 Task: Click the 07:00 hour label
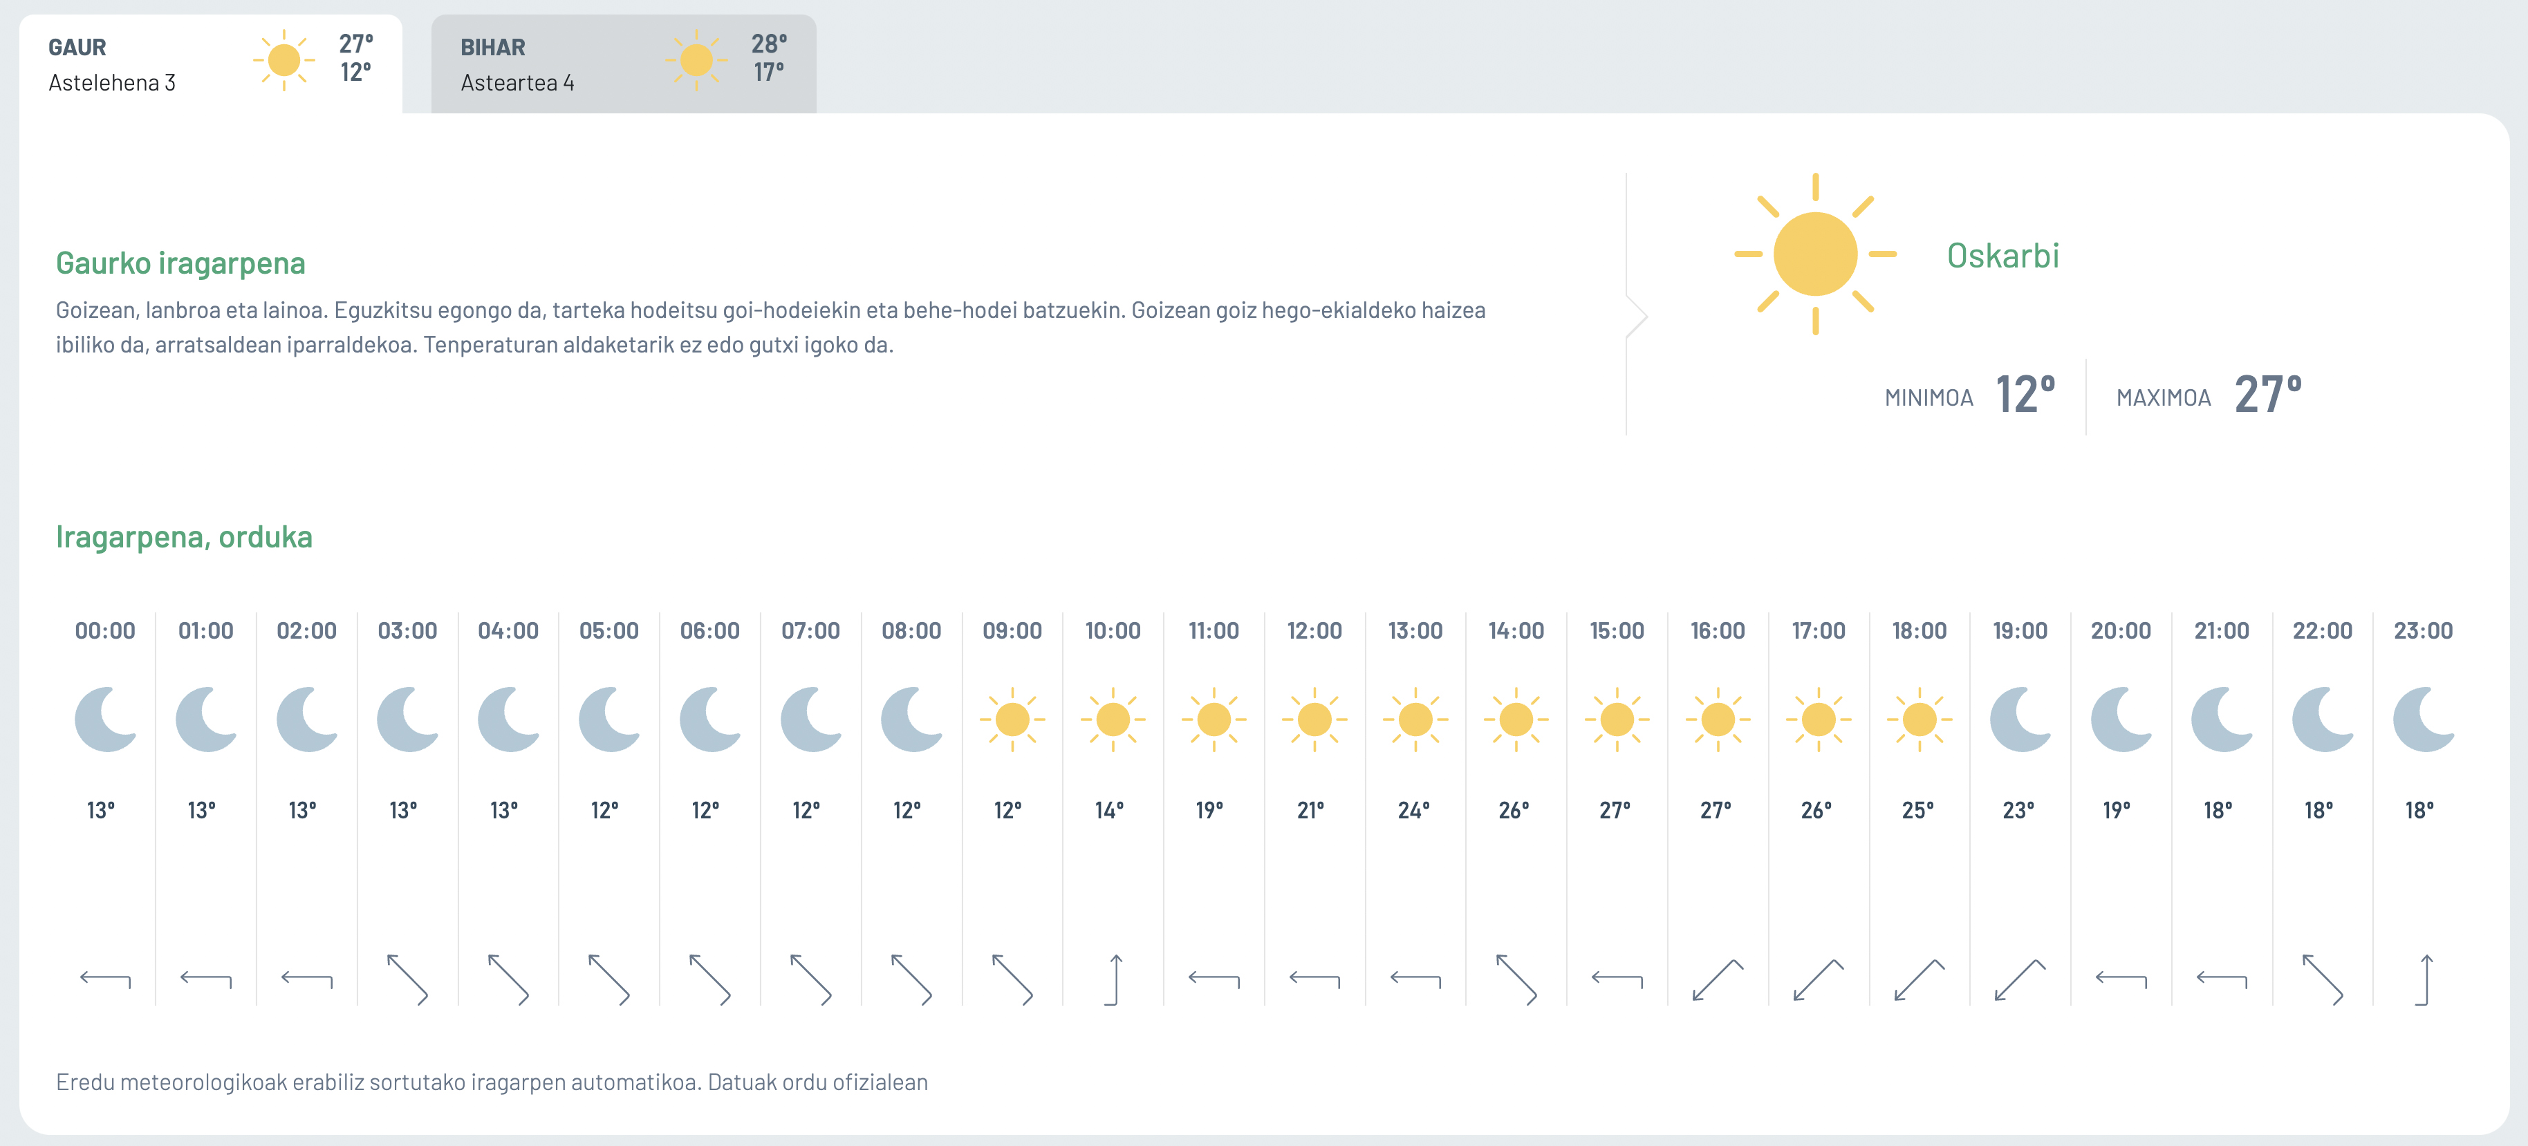[x=810, y=631]
